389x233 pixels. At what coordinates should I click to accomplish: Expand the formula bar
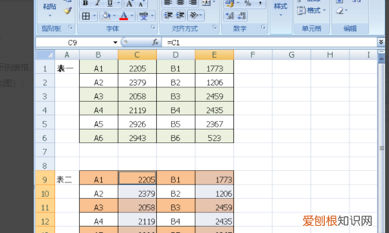381,42
